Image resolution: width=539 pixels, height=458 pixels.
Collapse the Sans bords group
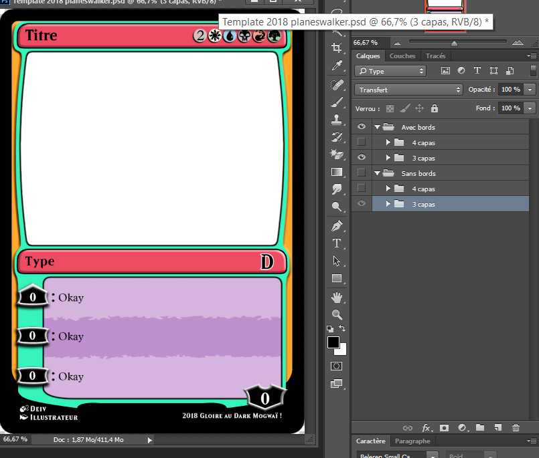point(377,173)
